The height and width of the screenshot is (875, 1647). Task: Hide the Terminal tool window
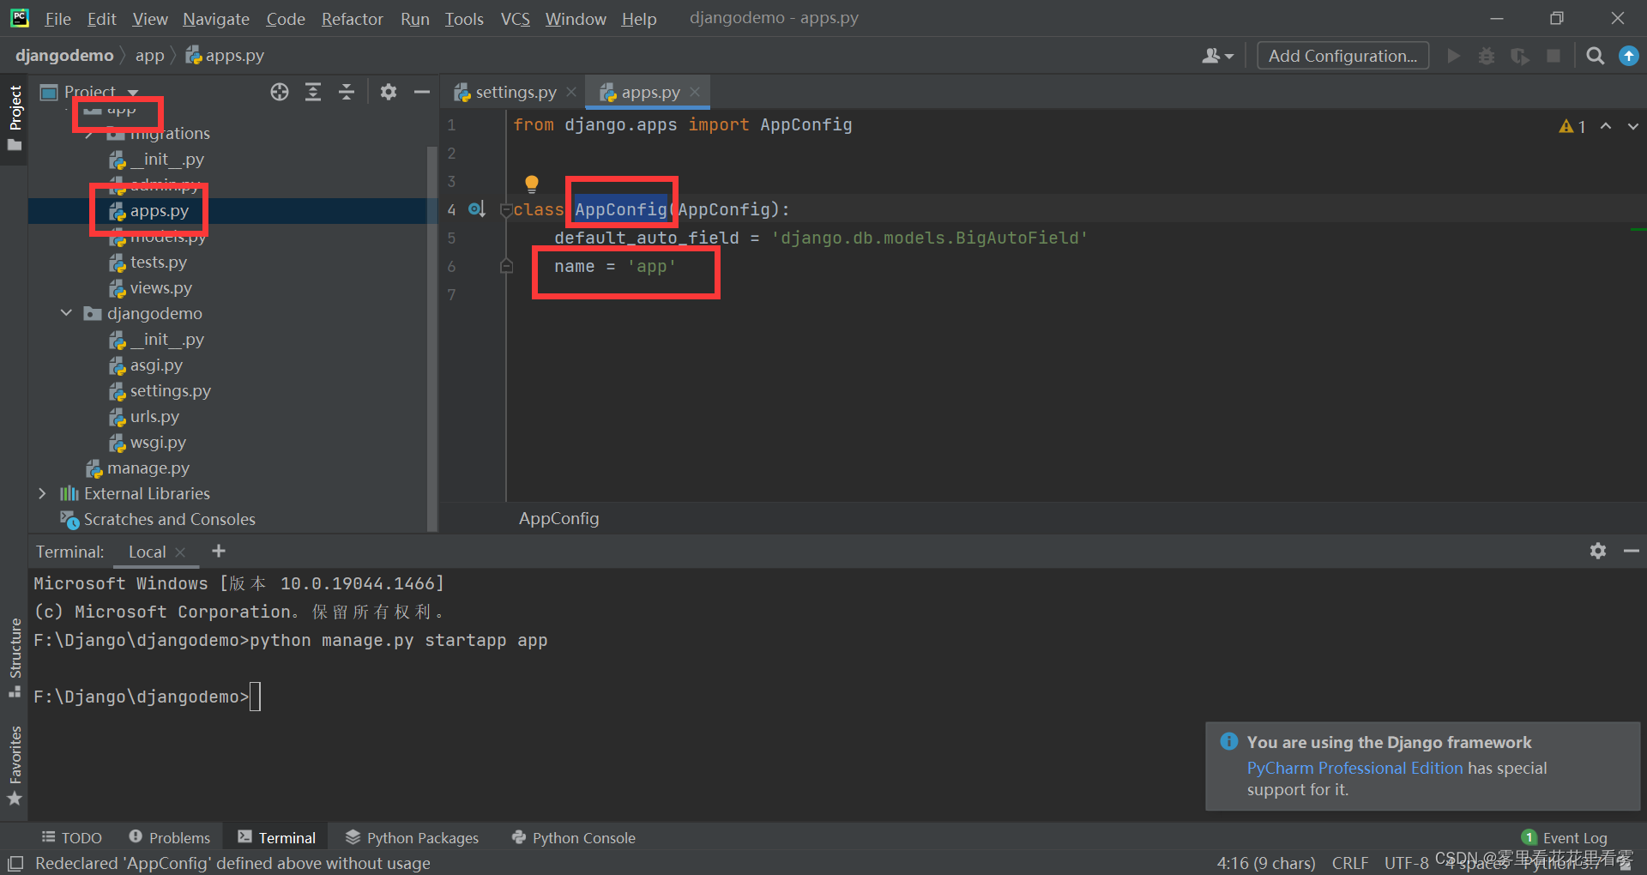pos(1632,551)
